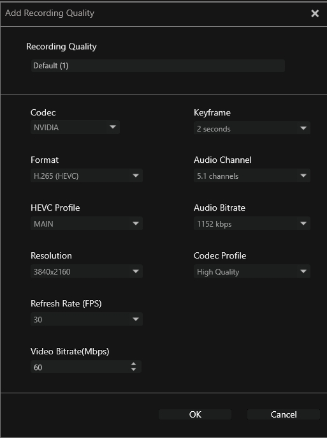Confirm settings with the OK button
The image size is (327, 438).
195,414
